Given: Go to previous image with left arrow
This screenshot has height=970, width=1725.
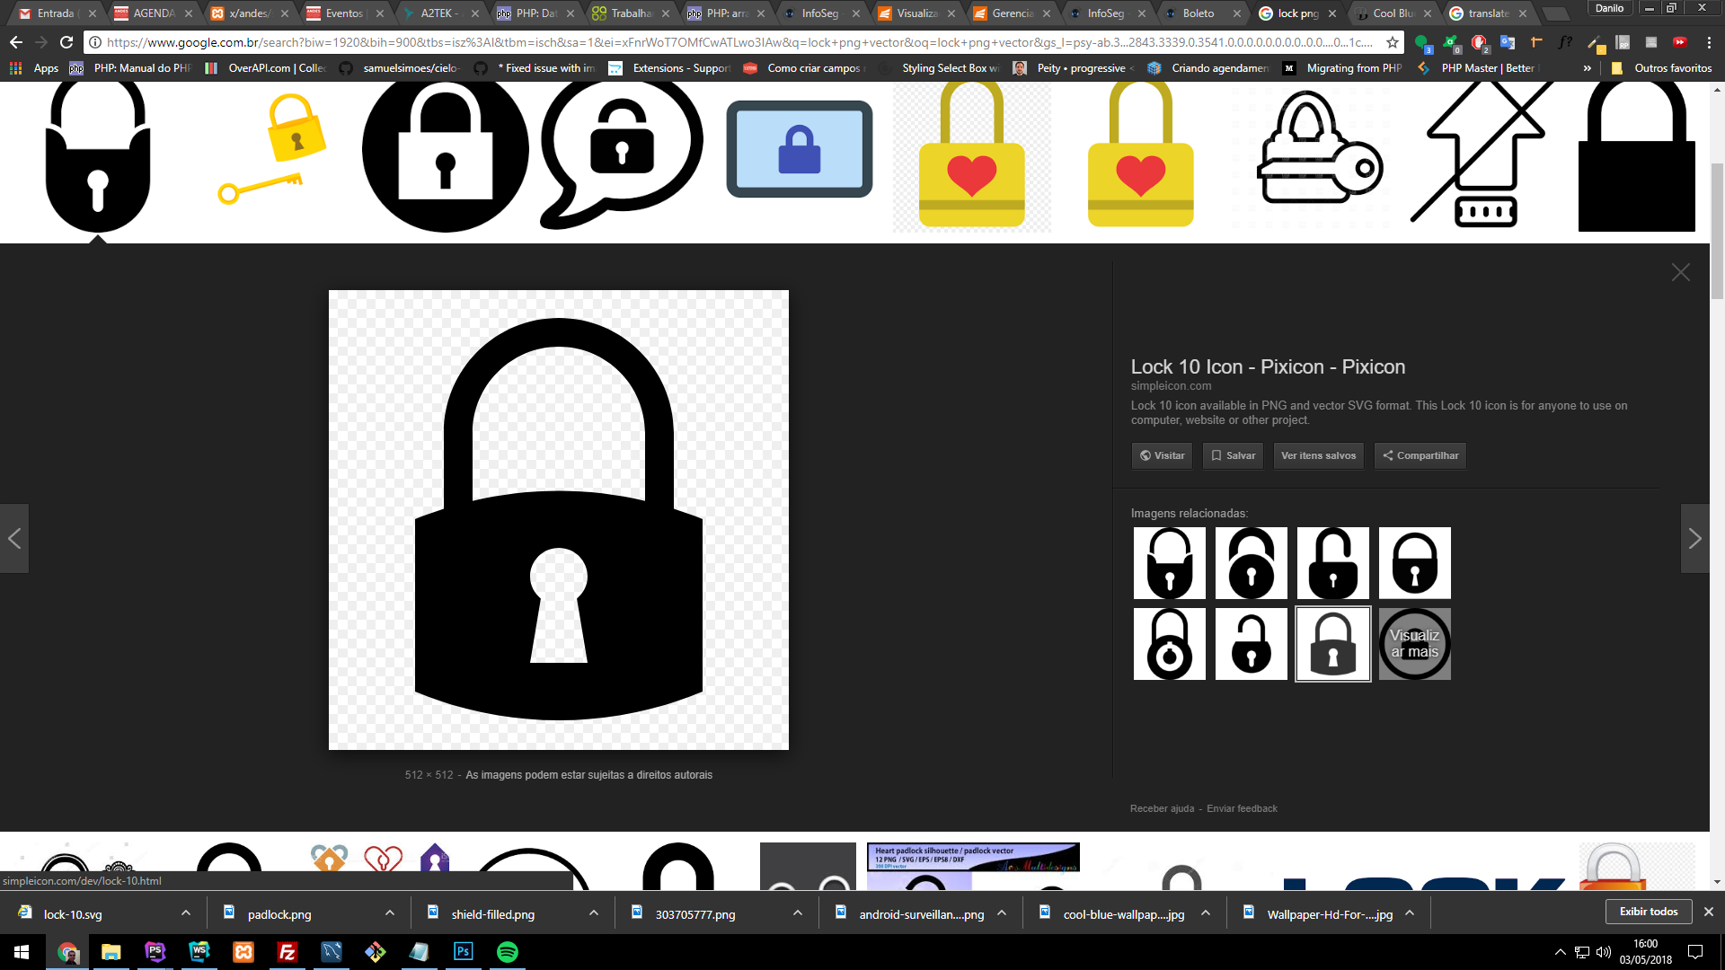Looking at the screenshot, I should [14, 538].
